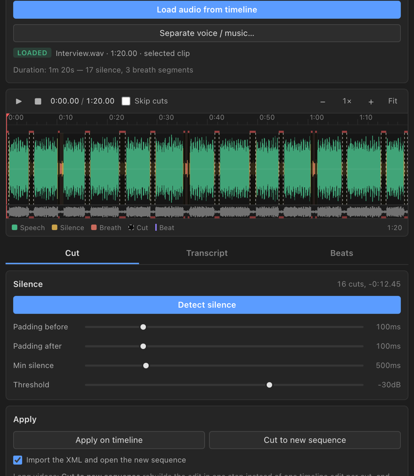Viewport: 414px width, 476px height.
Task: Click the Interview.wav file info text
Action: (x=123, y=53)
